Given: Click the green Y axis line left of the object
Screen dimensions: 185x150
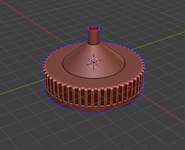Looking at the screenshot, I should click(x=22, y=87).
